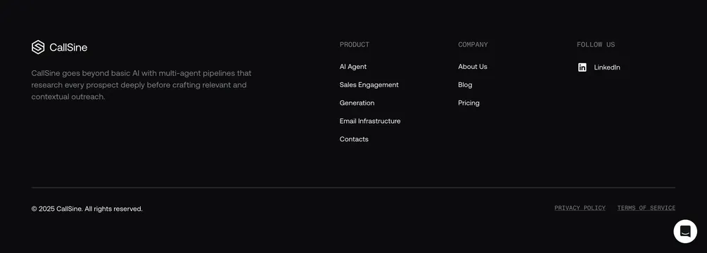Open the Pricing link

pos(469,103)
